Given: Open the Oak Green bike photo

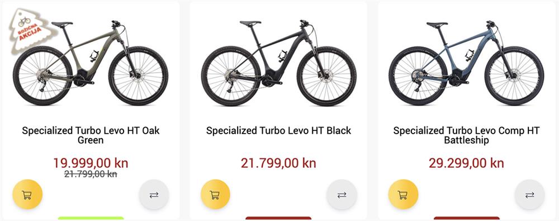Looking at the screenshot, I should (91, 63).
